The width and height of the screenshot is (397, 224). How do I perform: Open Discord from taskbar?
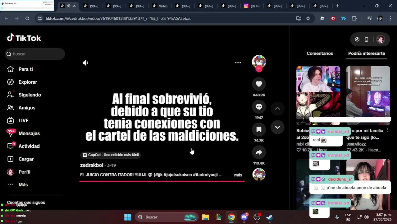tap(244, 217)
